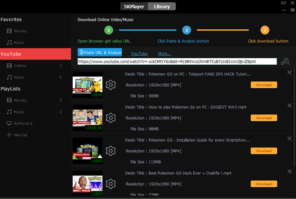Remove Installation Guide video from list

click(x=289, y=139)
